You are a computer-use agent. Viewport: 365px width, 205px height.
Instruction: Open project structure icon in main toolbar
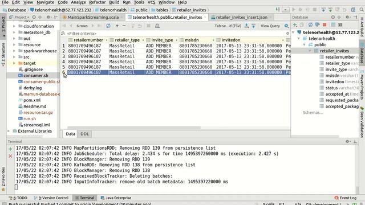pyautogui.click(x=353, y=10)
